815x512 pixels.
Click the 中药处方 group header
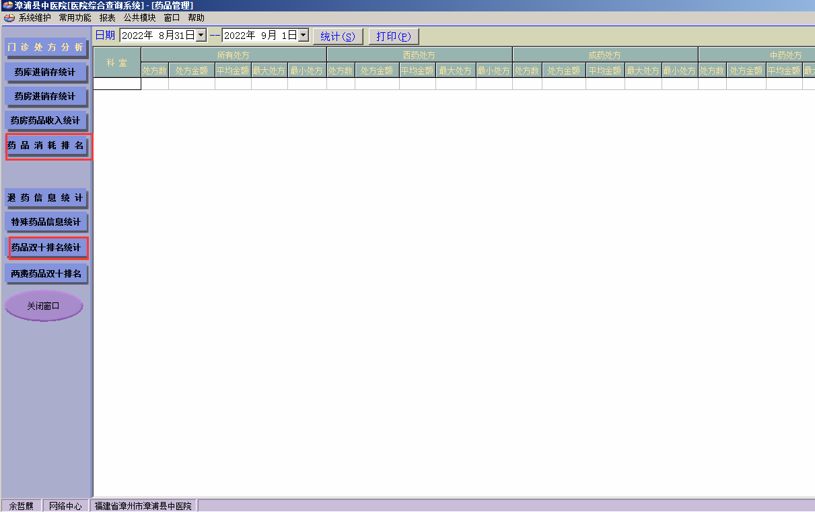[x=756, y=55]
